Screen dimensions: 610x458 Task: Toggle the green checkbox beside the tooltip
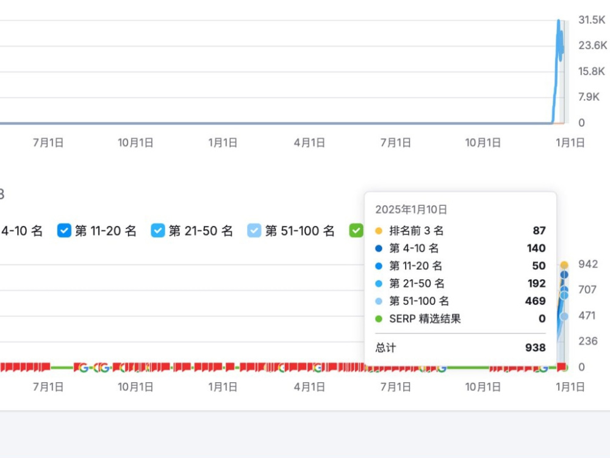tap(356, 231)
